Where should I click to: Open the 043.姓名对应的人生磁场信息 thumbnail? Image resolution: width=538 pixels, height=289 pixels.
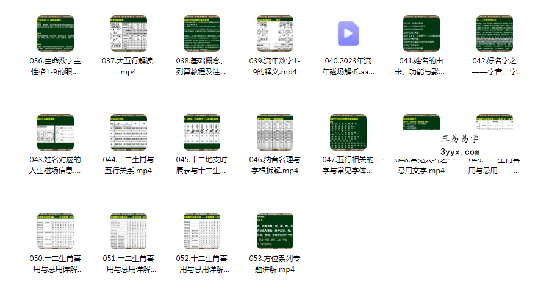pyautogui.click(x=56, y=132)
